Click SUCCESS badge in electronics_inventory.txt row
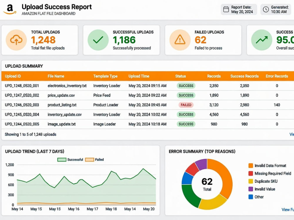 (186, 86)
